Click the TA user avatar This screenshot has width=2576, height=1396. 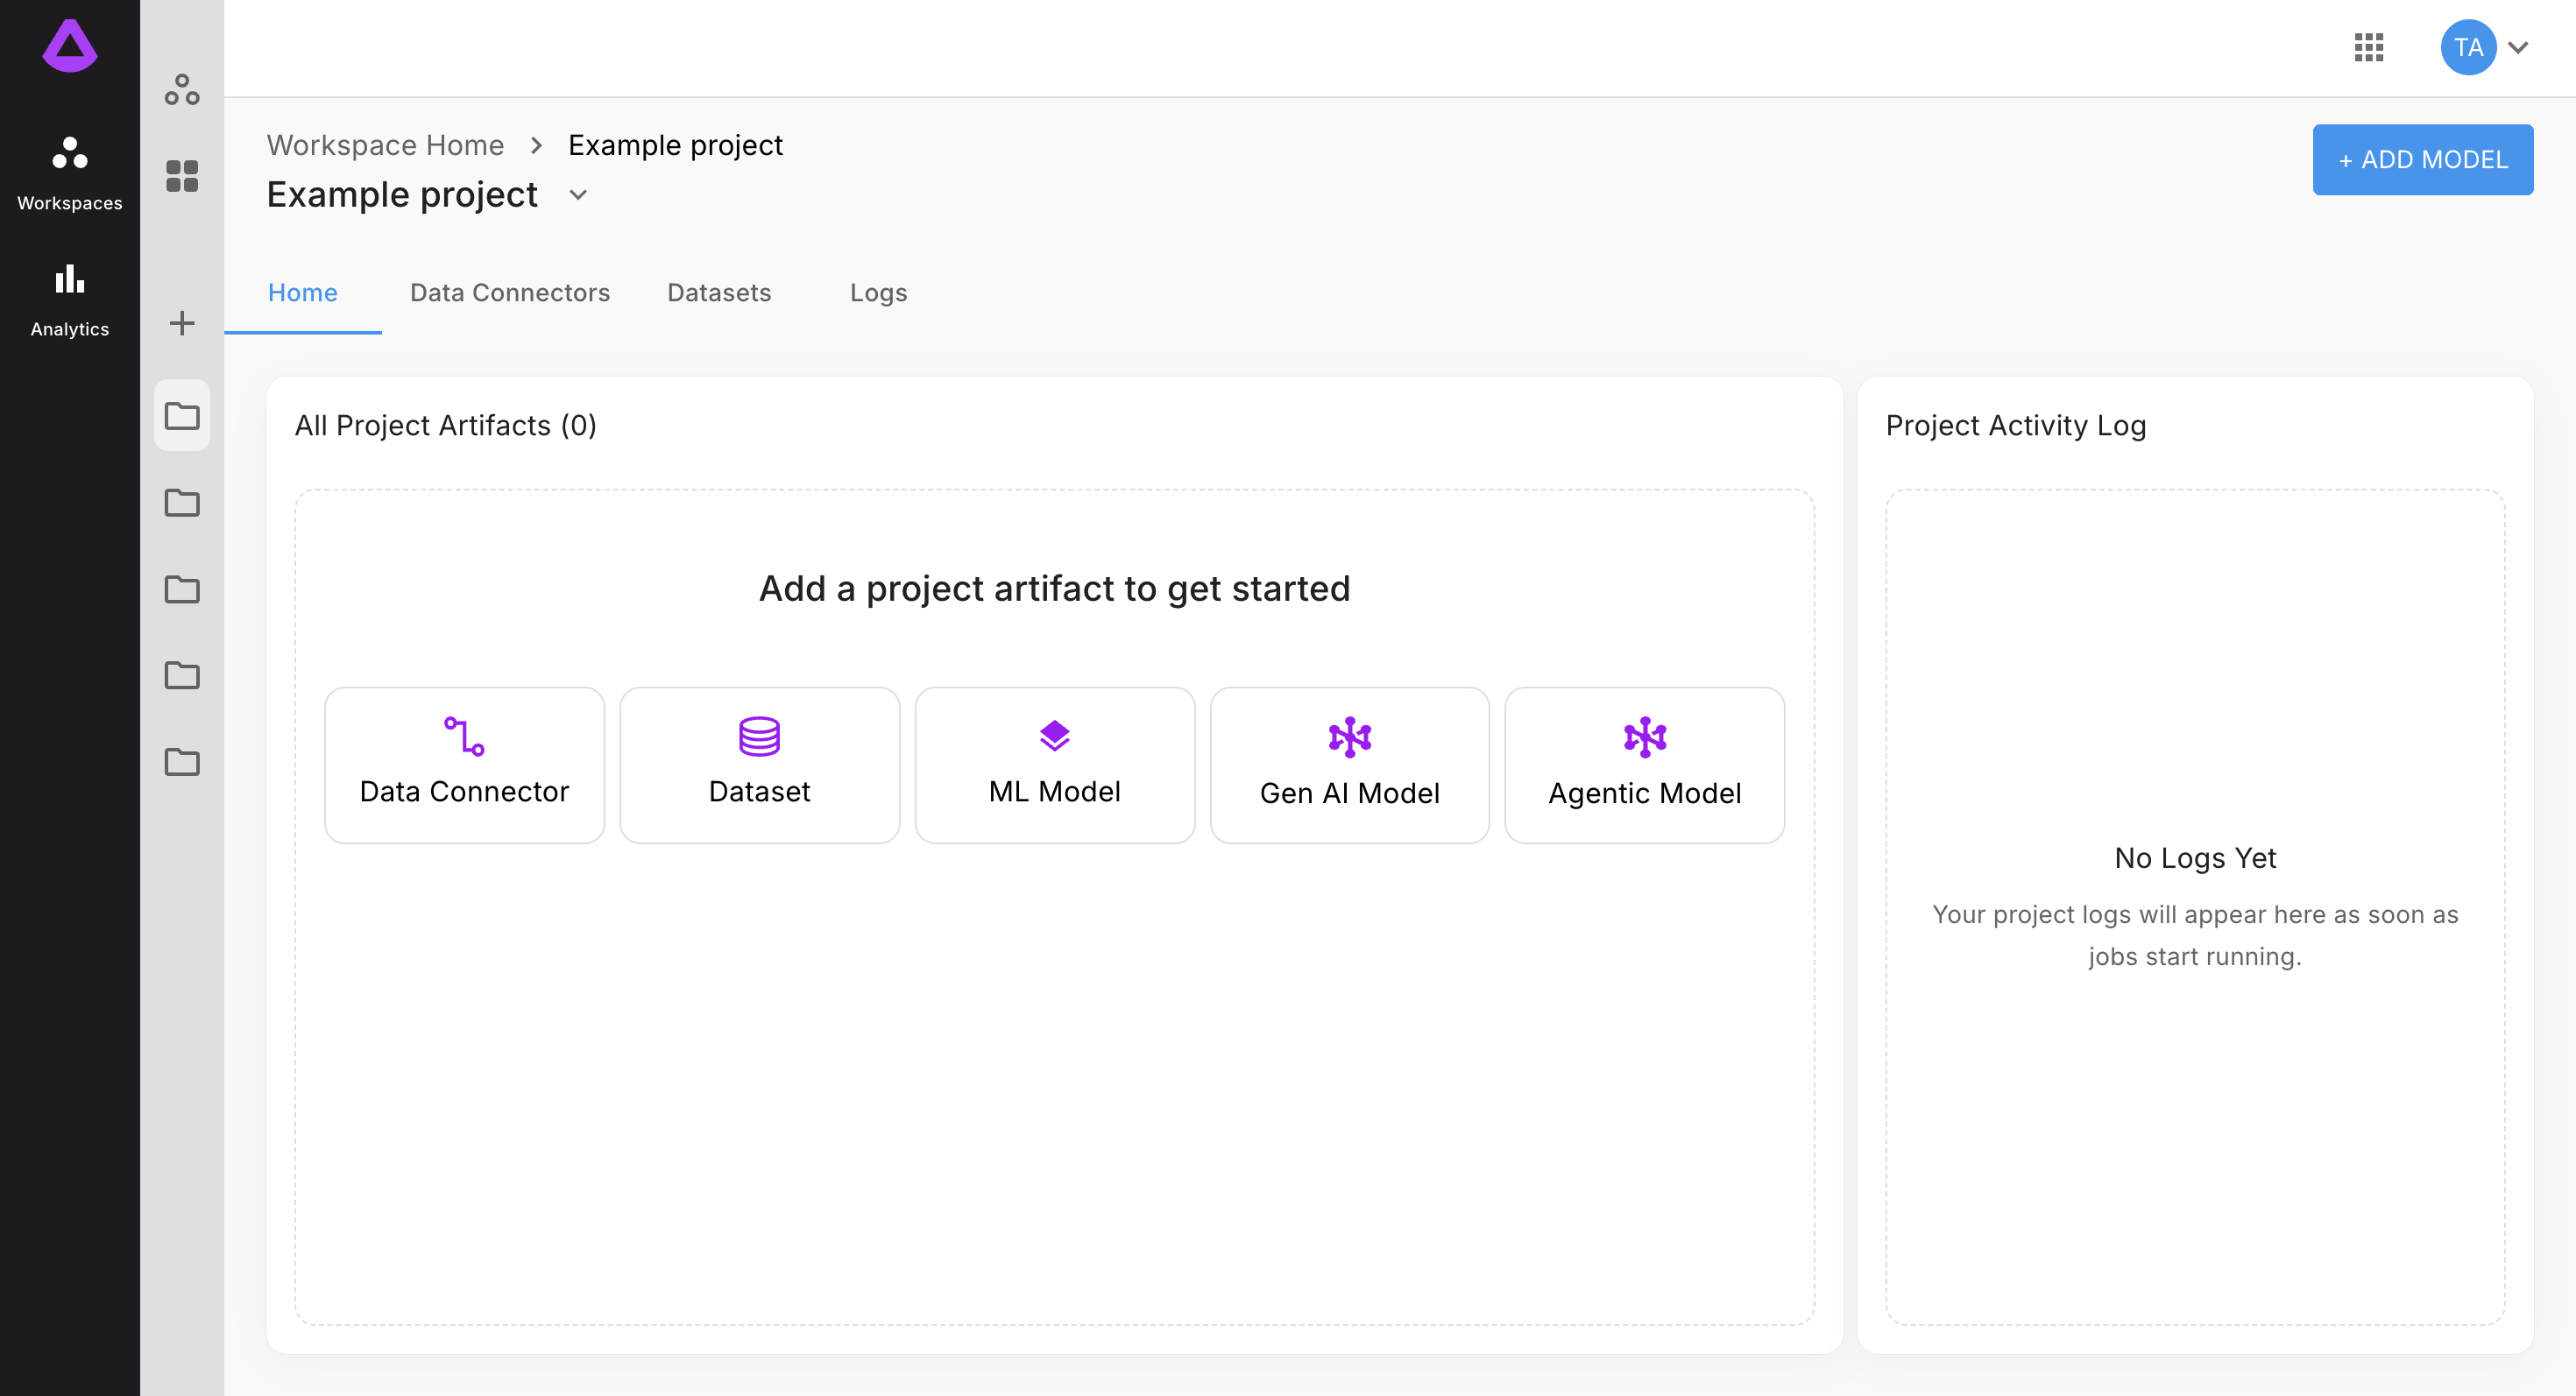click(x=2467, y=47)
